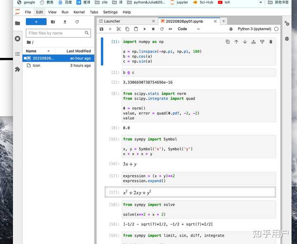Save the notebook with the toolbar disk icon
The image size is (297, 244).
pos(101,29)
